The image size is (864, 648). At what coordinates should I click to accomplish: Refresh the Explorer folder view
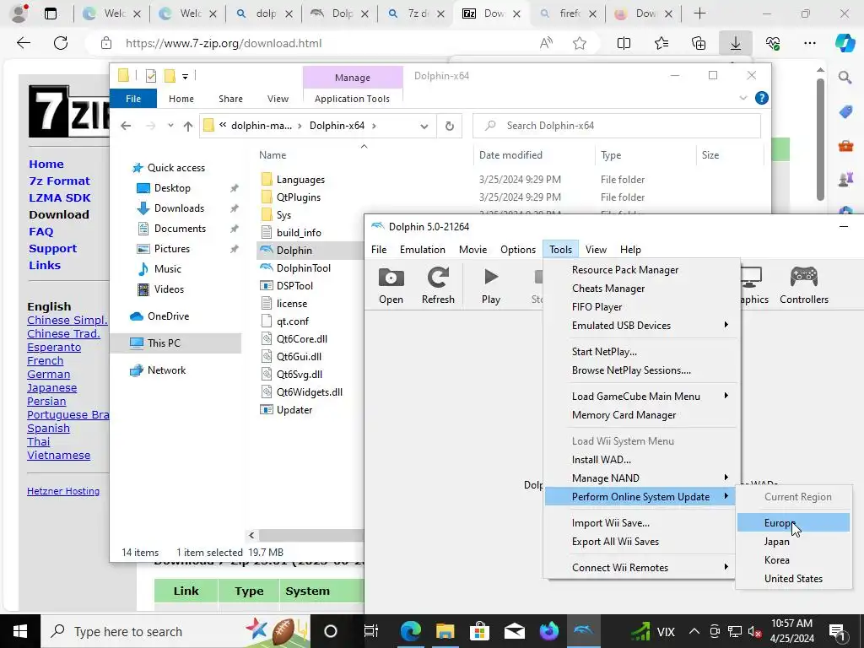450,127
